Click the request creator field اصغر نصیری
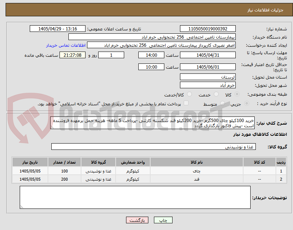Viewport: 293px width, 230px height. (161, 45)
